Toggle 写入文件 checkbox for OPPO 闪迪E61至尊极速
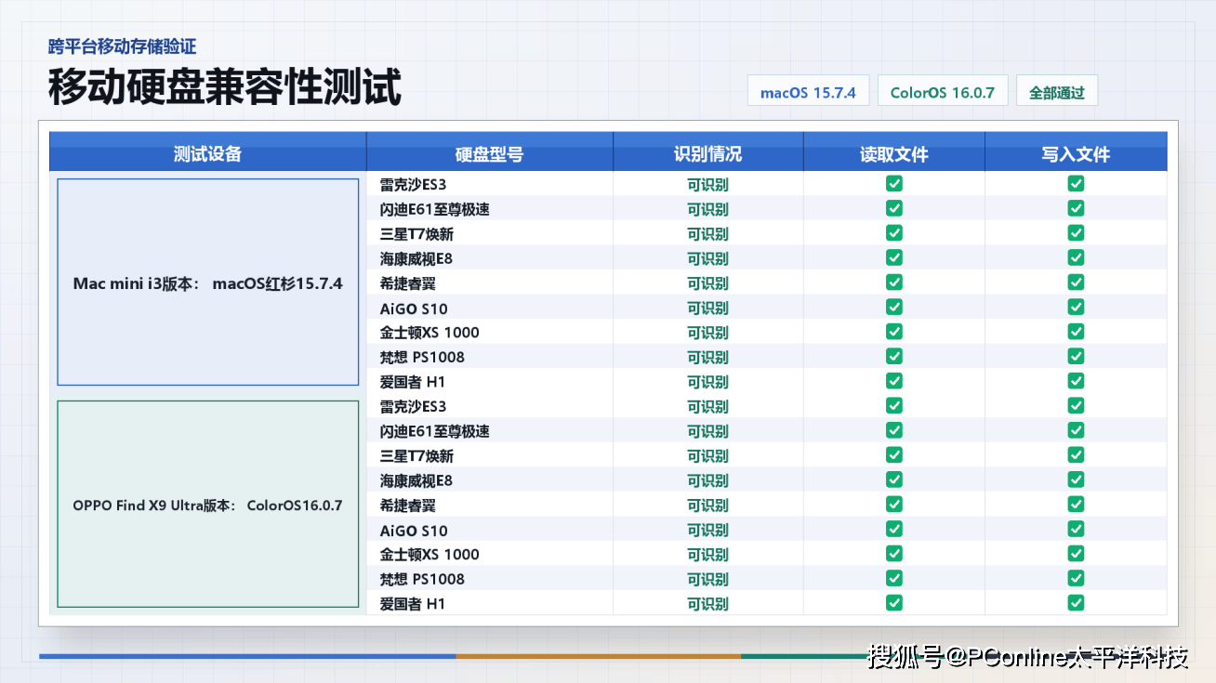The width and height of the screenshot is (1216, 683). click(x=1076, y=430)
